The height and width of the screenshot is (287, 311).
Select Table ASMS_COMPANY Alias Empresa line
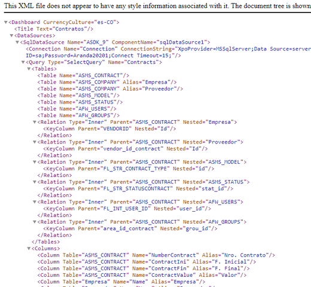point(107,82)
